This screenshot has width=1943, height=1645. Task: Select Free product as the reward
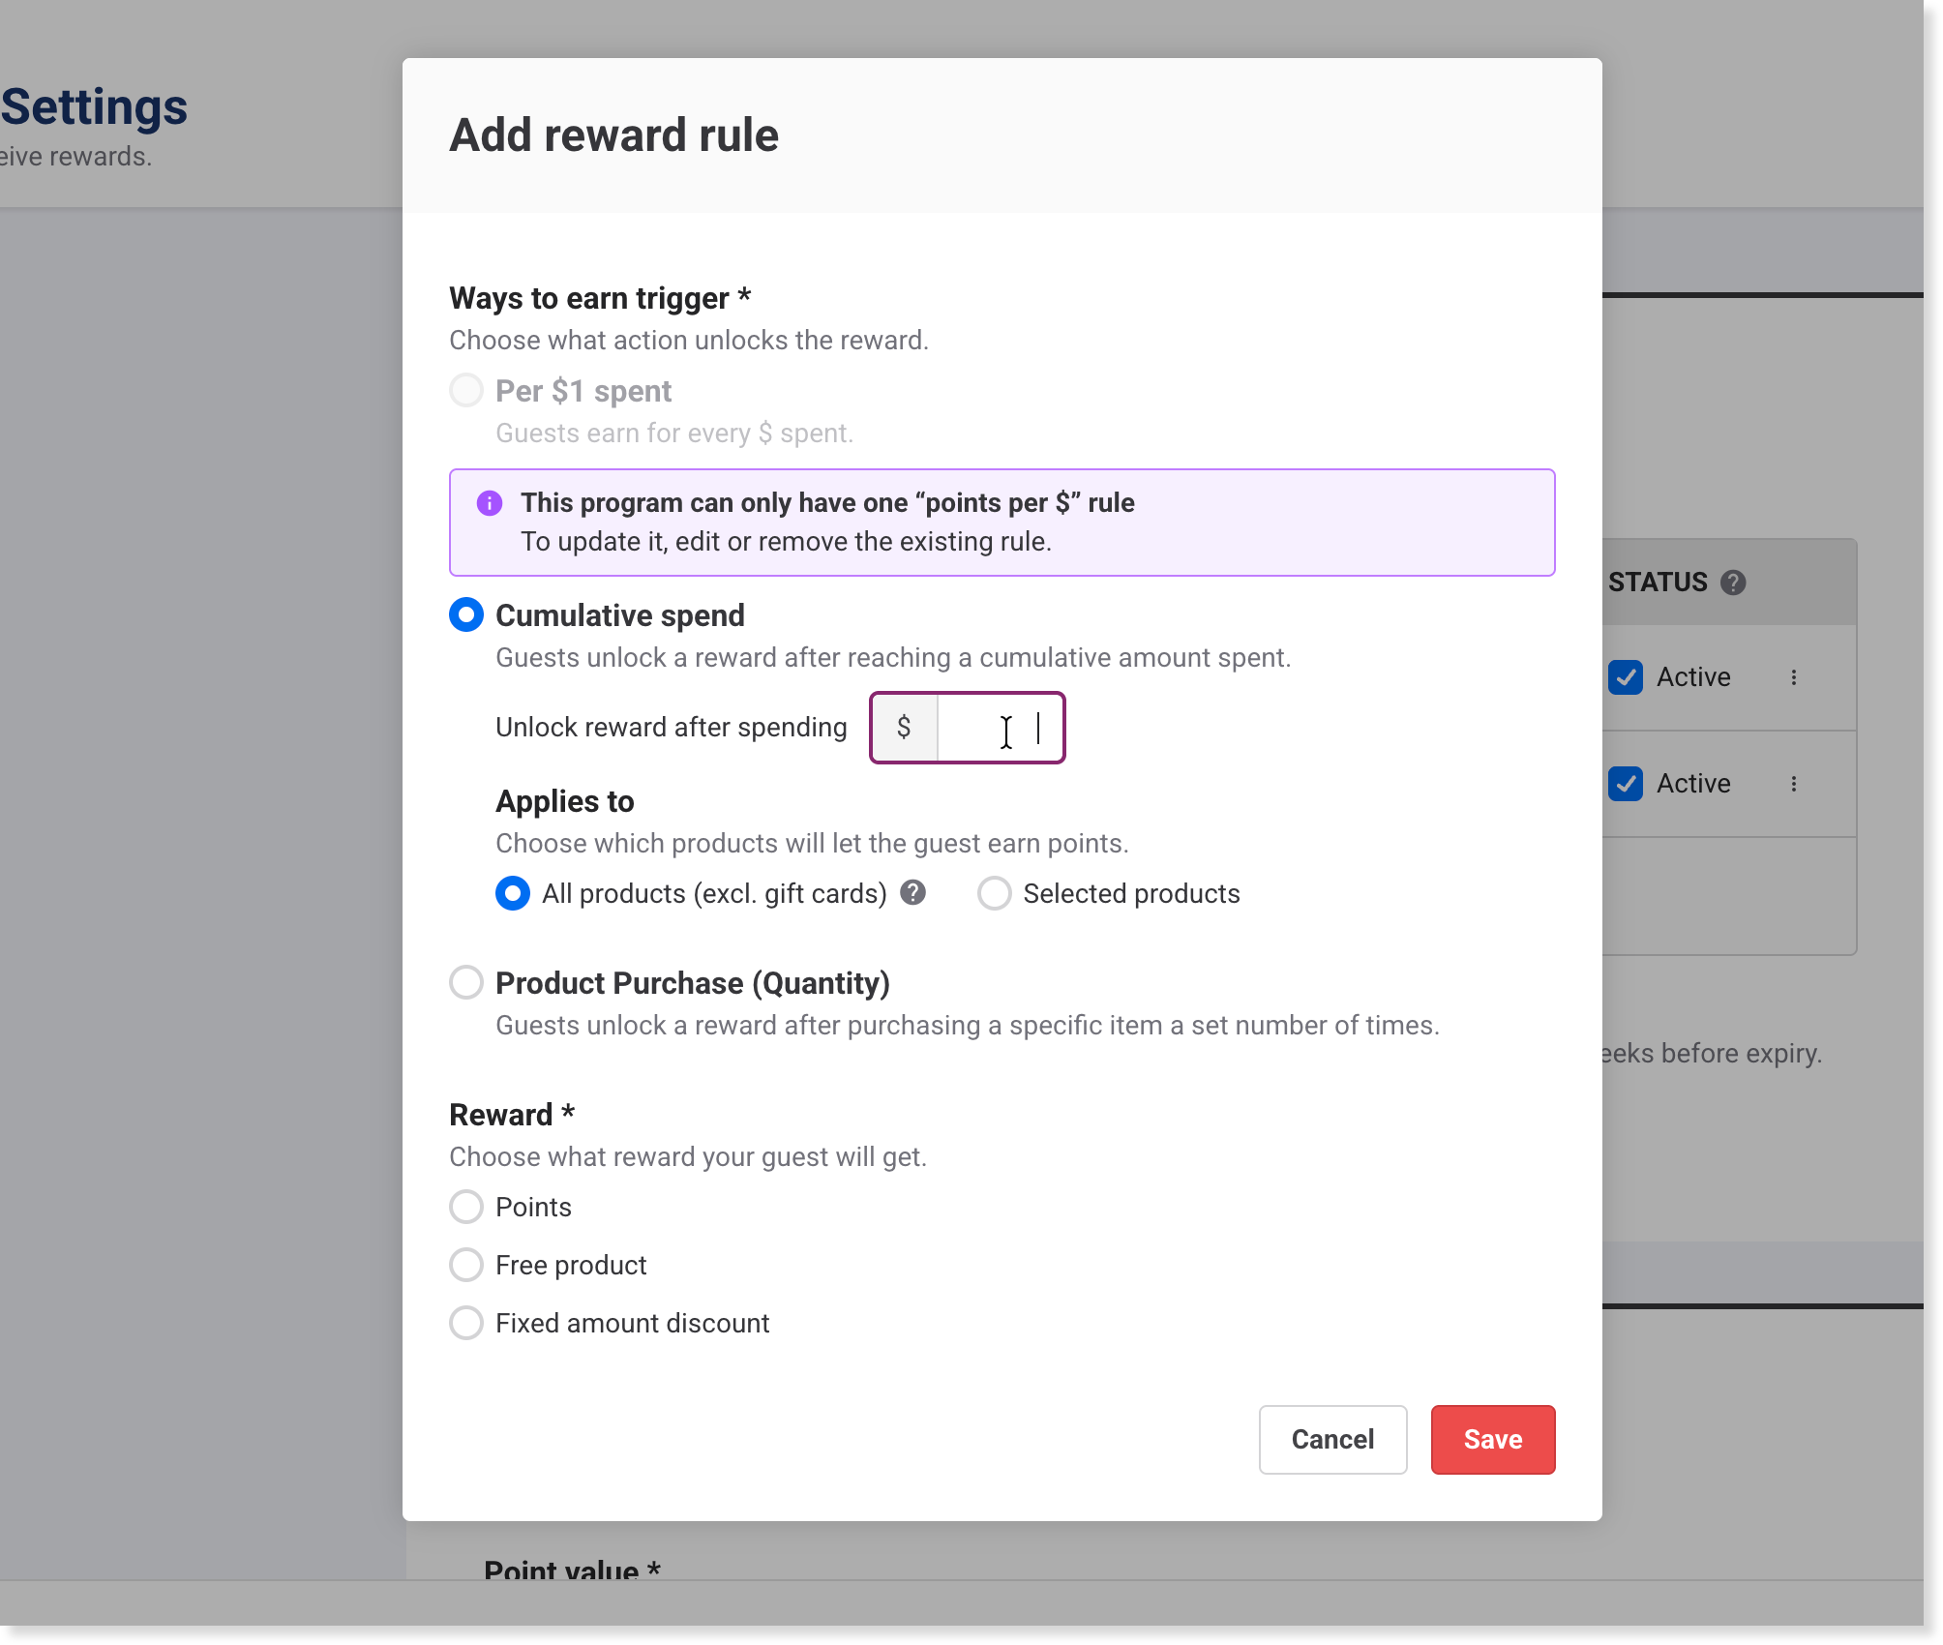pyautogui.click(x=466, y=1265)
